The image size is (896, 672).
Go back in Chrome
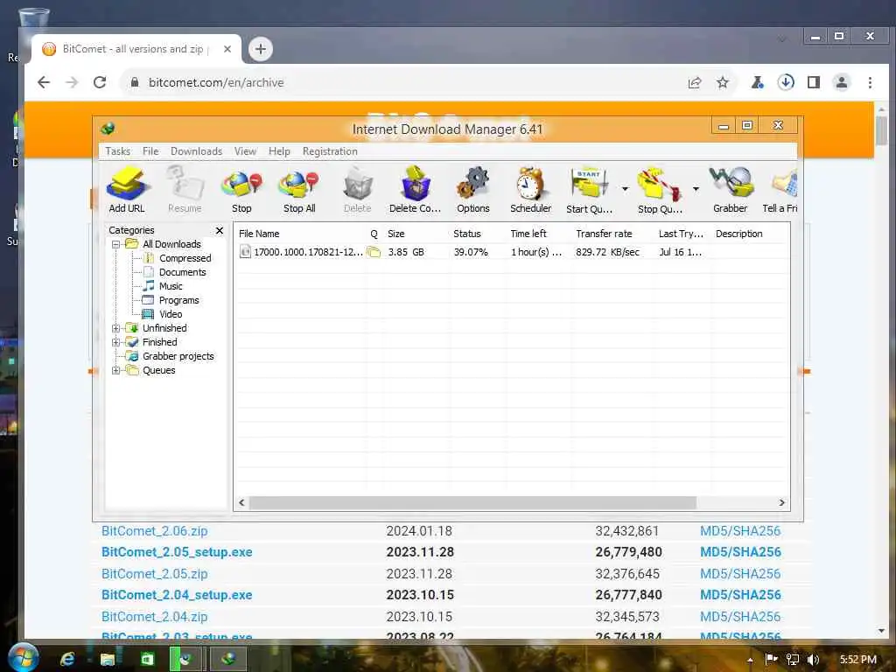tap(44, 82)
